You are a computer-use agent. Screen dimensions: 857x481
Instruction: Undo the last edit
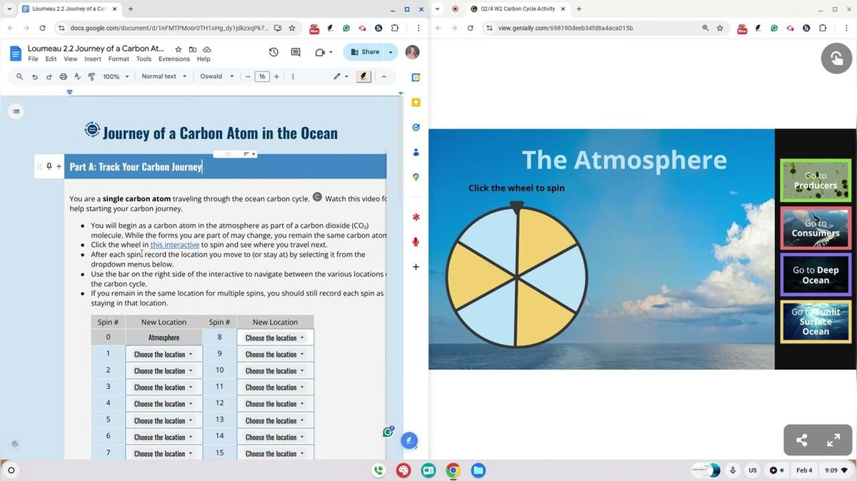coord(34,76)
